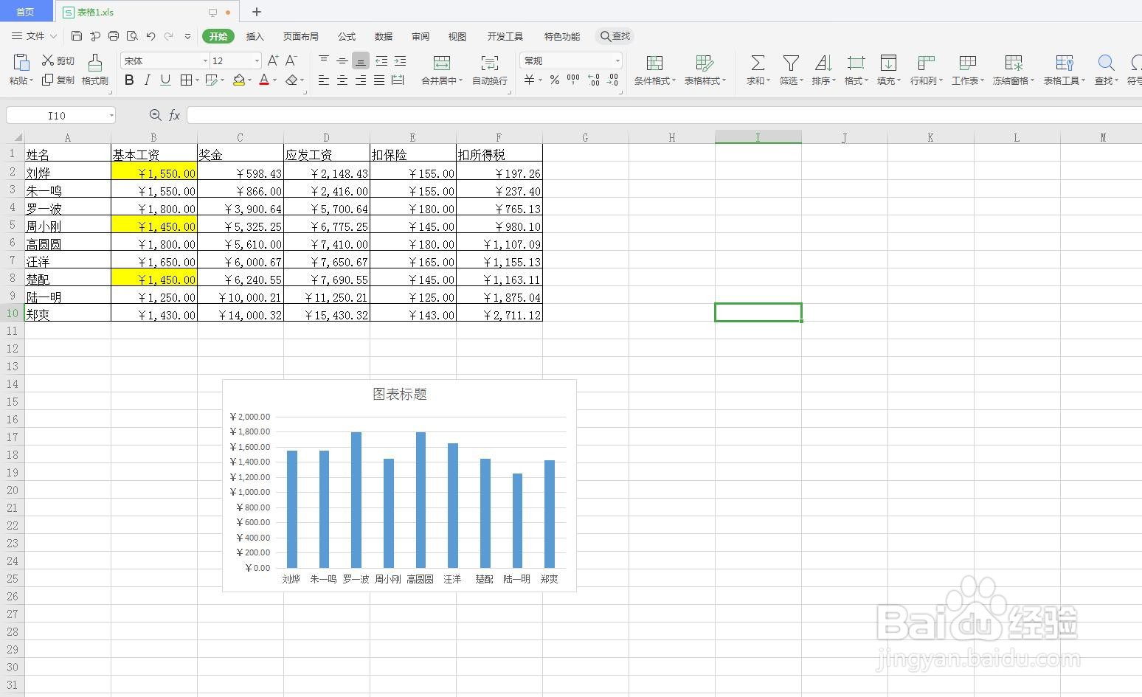Screen dimensions: 1142x697
Task: Click the Wrap Text (自动换行) icon
Action: point(489,63)
